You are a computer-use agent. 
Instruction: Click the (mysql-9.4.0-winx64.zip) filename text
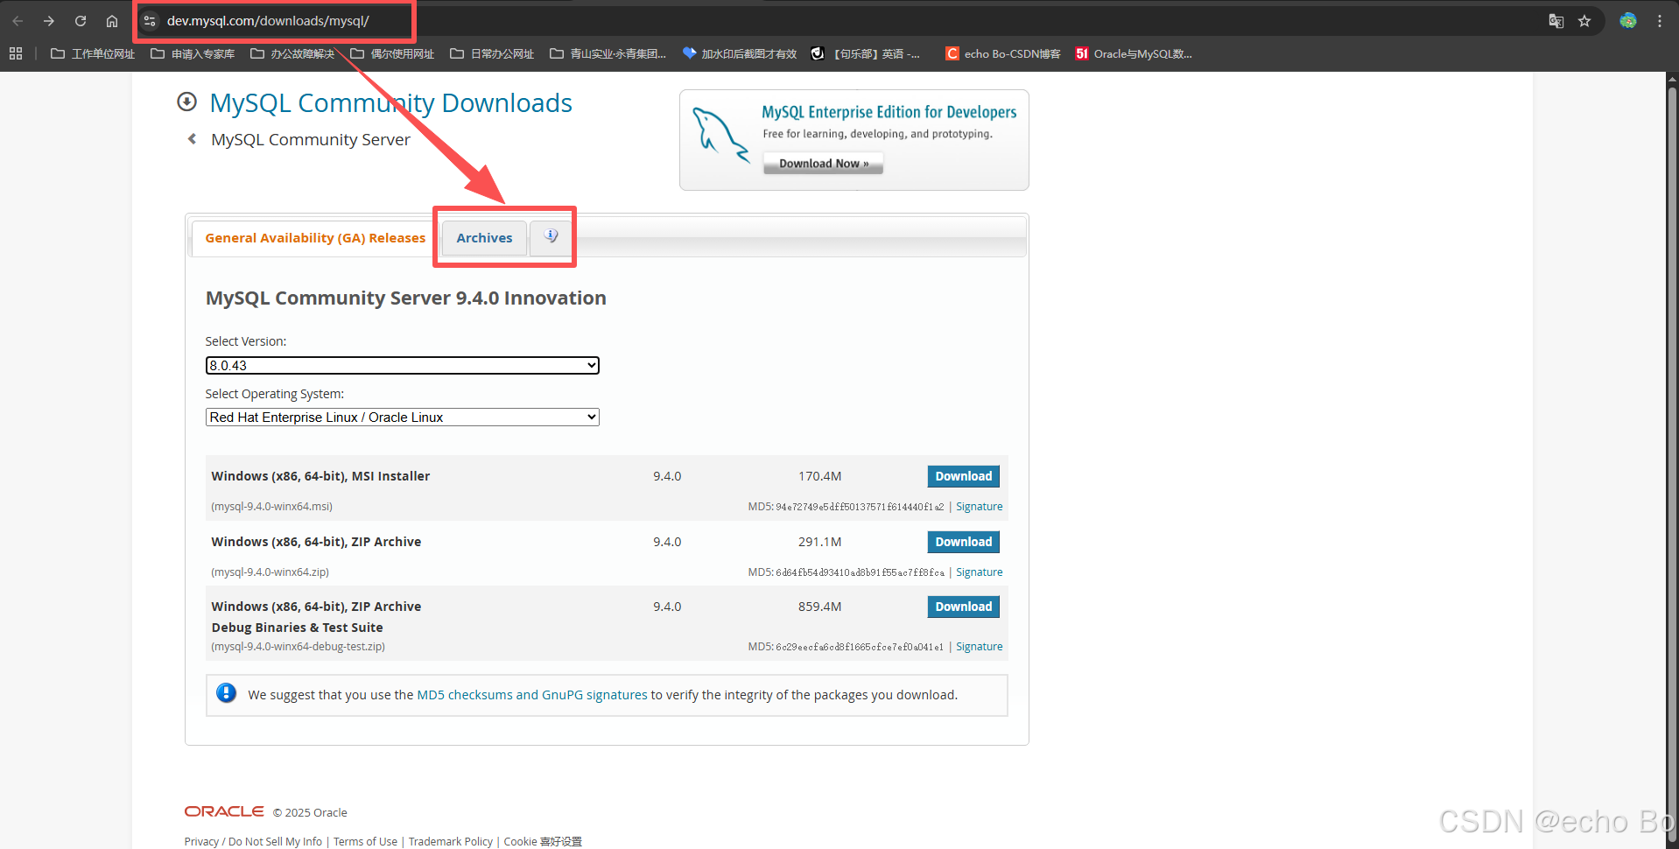(x=270, y=572)
